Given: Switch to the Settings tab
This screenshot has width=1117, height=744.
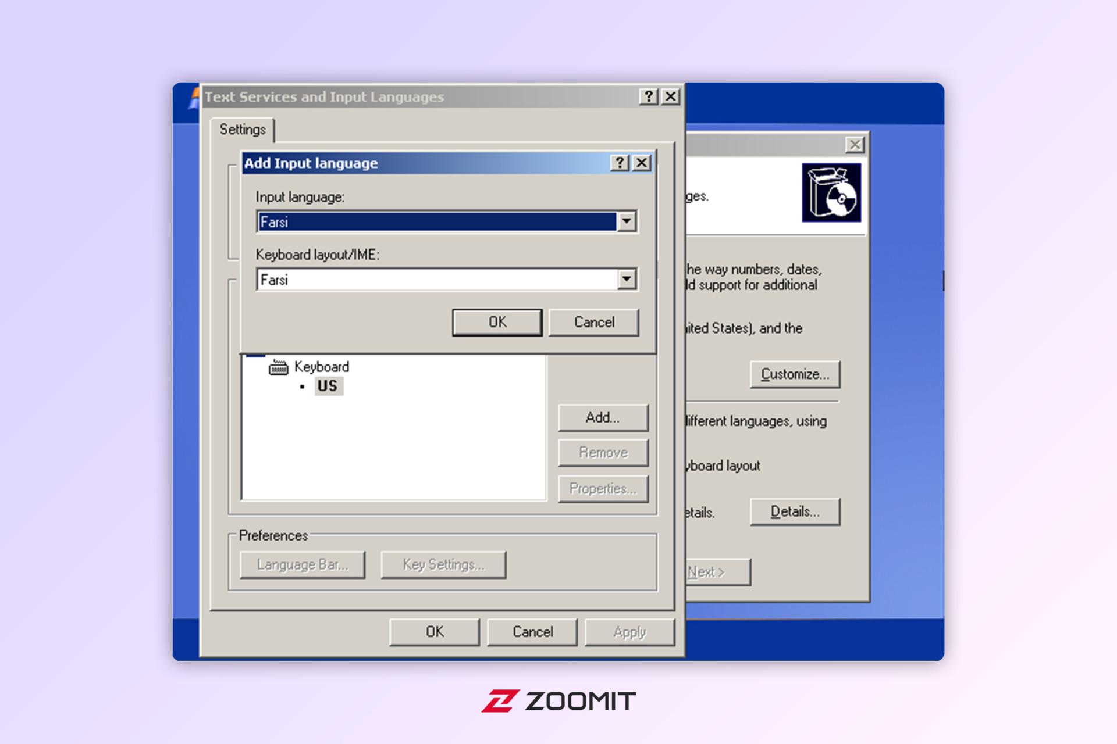Looking at the screenshot, I should (x=243, y=130).
